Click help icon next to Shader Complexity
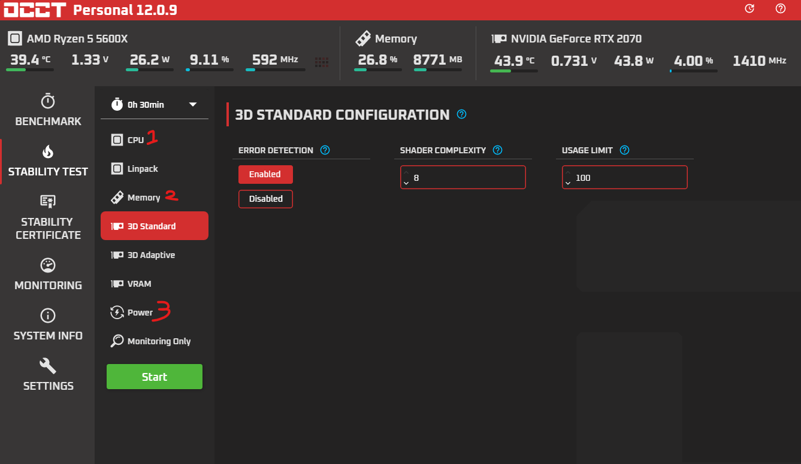The width and height of the screenshot is (801, 464). [x=497, y=150]
